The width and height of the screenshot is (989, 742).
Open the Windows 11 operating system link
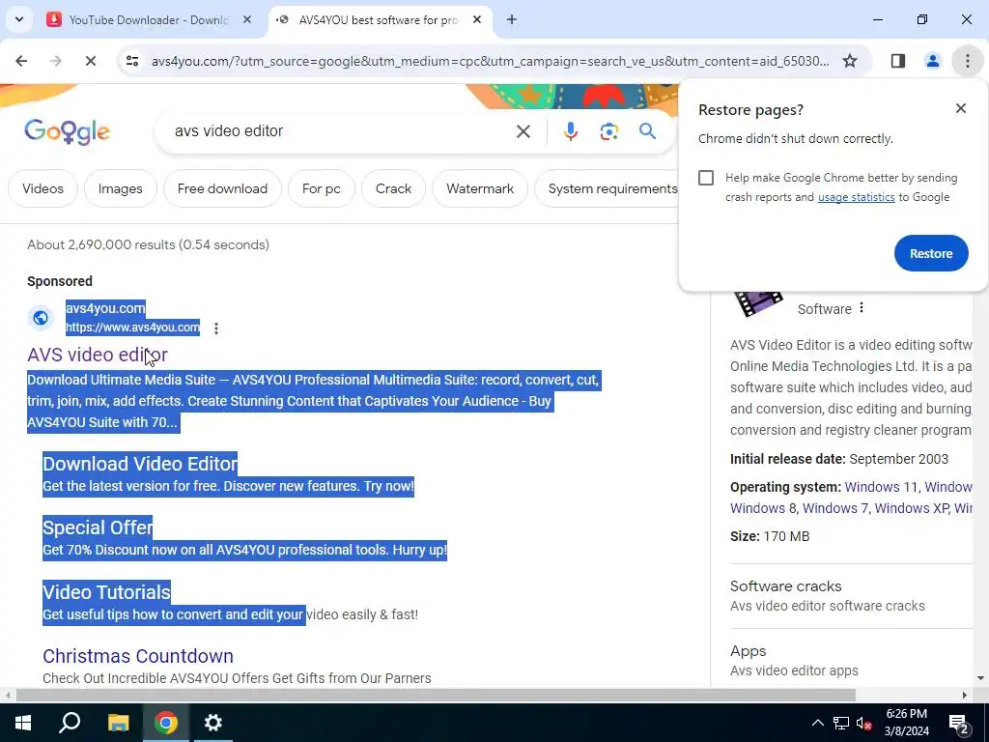882,487
